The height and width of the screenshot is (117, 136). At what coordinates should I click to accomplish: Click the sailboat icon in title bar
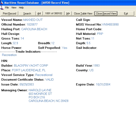click(2, 2)
